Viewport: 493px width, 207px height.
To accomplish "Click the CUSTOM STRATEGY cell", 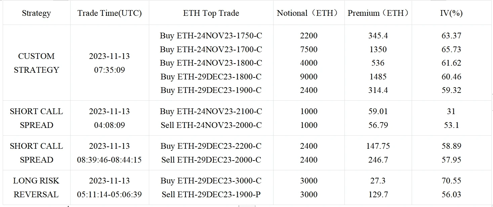I will click(36, 63).
